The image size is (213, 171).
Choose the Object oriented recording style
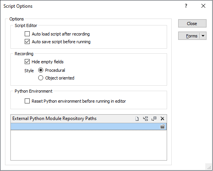[x=41, y=78]
